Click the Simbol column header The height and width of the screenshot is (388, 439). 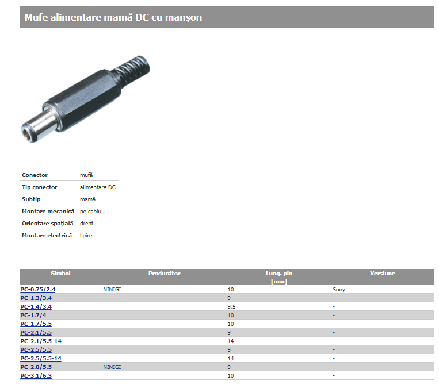click(x=60, y=273)
